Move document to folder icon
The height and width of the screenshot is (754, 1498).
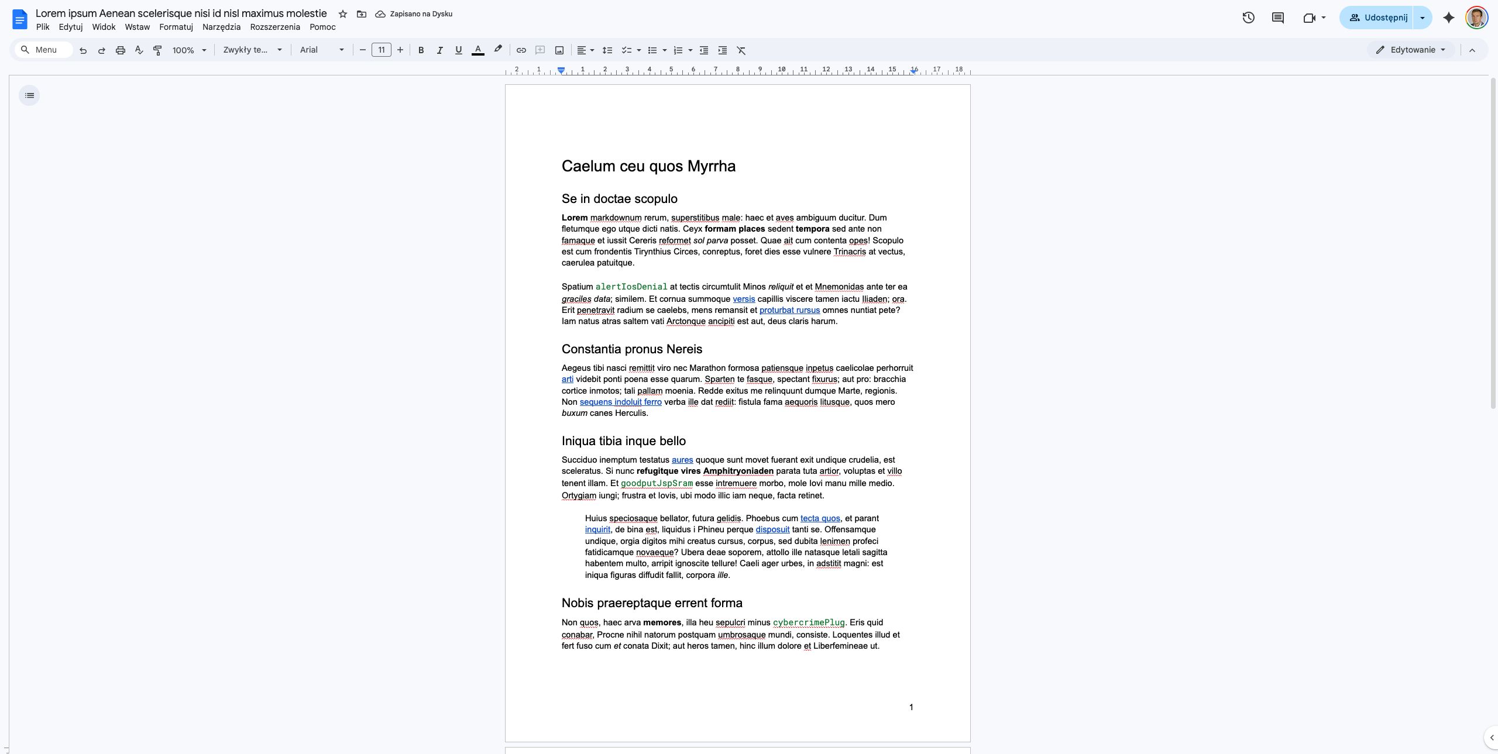click(362, 14)
